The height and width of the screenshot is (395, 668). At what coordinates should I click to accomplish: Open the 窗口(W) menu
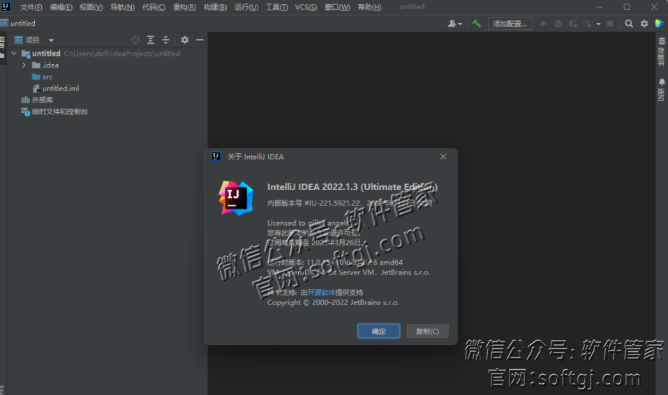(x=337, y=7)
